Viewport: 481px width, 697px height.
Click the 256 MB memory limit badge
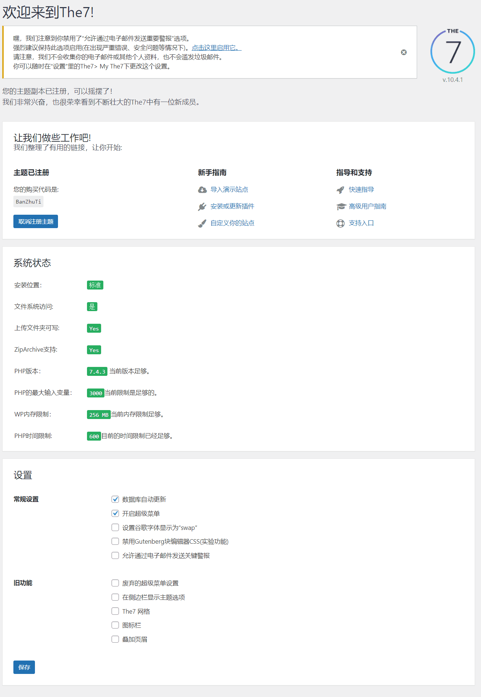point(99,415)
